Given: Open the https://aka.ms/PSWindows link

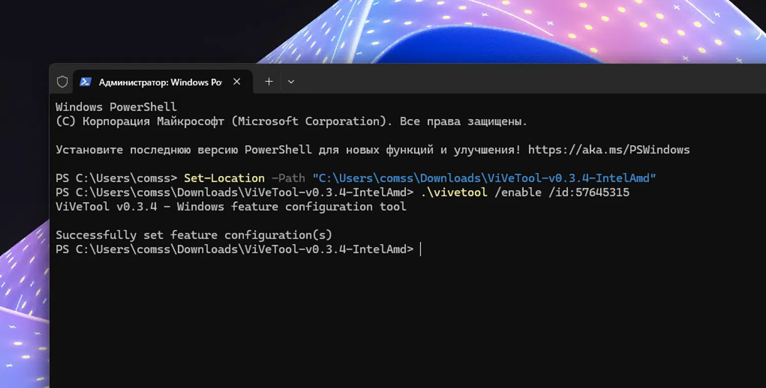Looking at the screenshot, I should pos(609,150).
